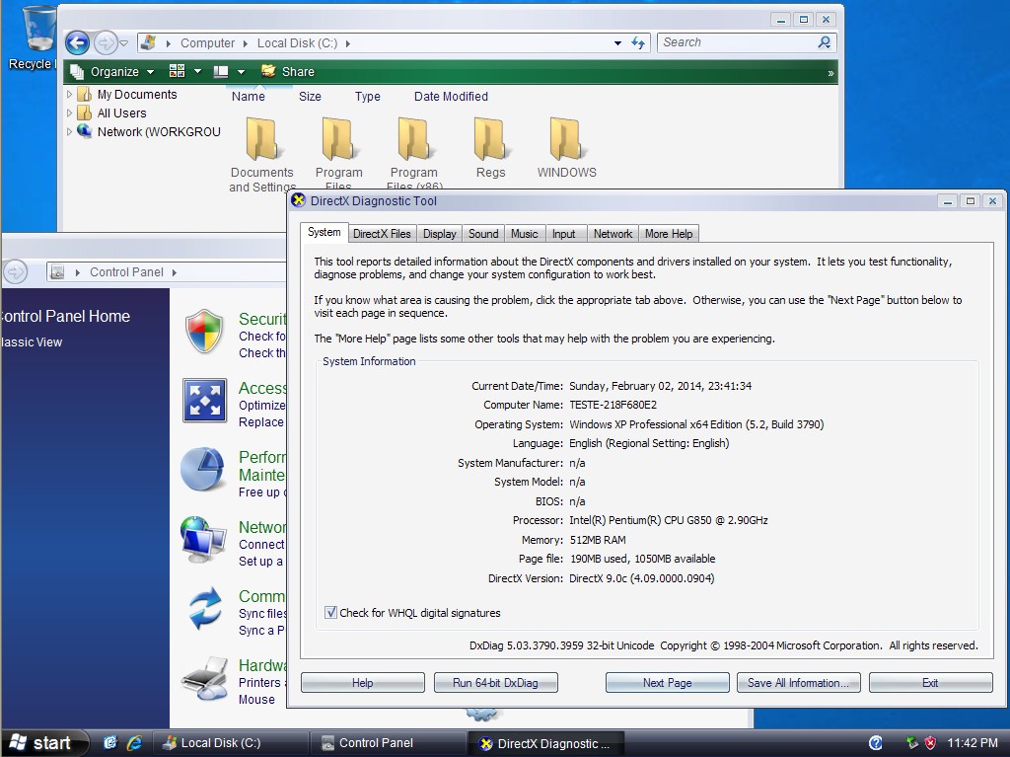
Task: Sort files by the Date Modified column
Action: [451, 96]
